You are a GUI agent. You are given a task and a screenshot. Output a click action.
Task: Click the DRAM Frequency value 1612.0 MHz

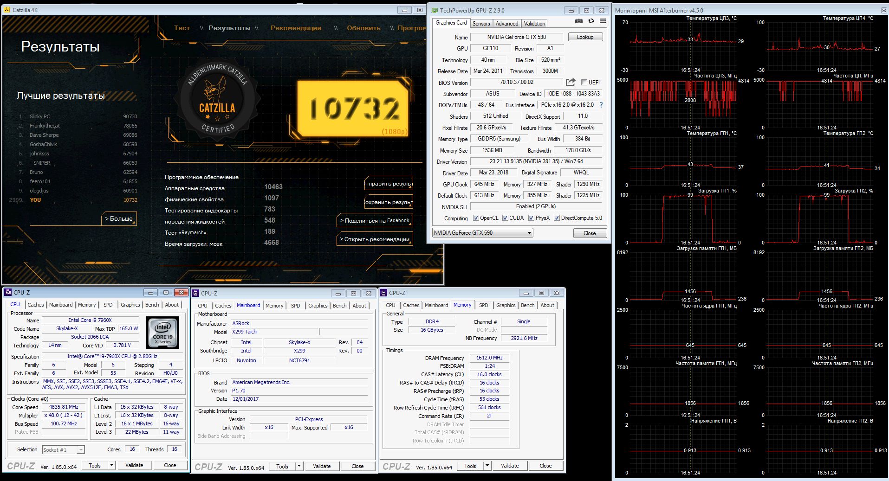click(x=489, y=358)
